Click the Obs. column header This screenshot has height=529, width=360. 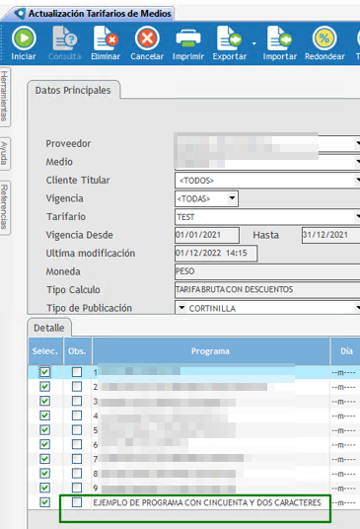click(x=77, y=351)
